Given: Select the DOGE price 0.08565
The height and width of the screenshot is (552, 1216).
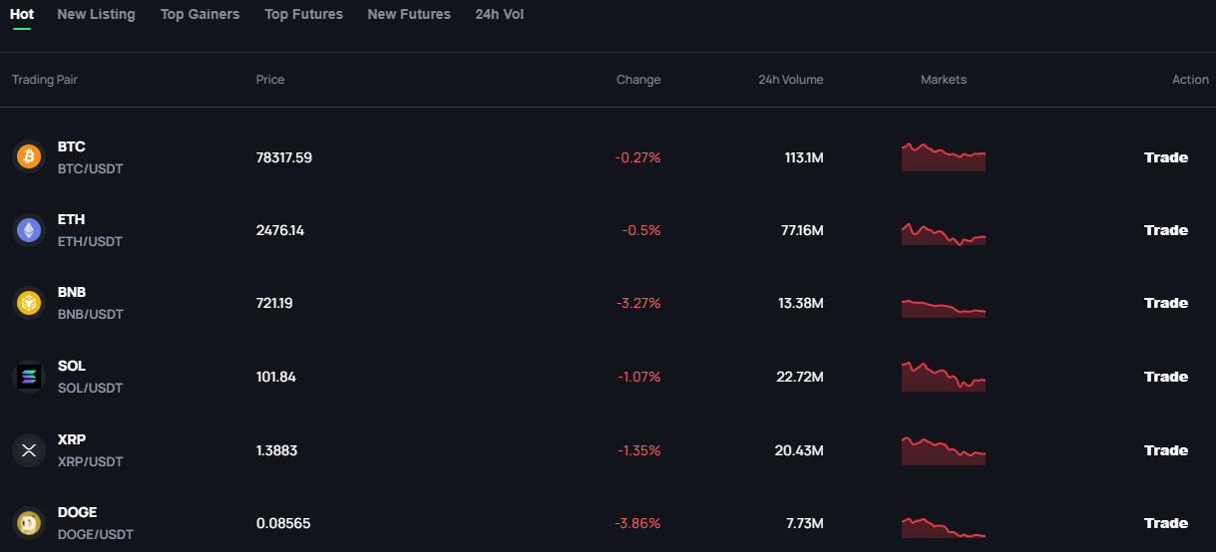Looking at the screenshot, I should (282, 523).
